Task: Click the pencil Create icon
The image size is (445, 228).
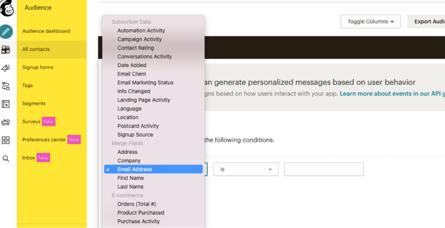Action: 6,32
